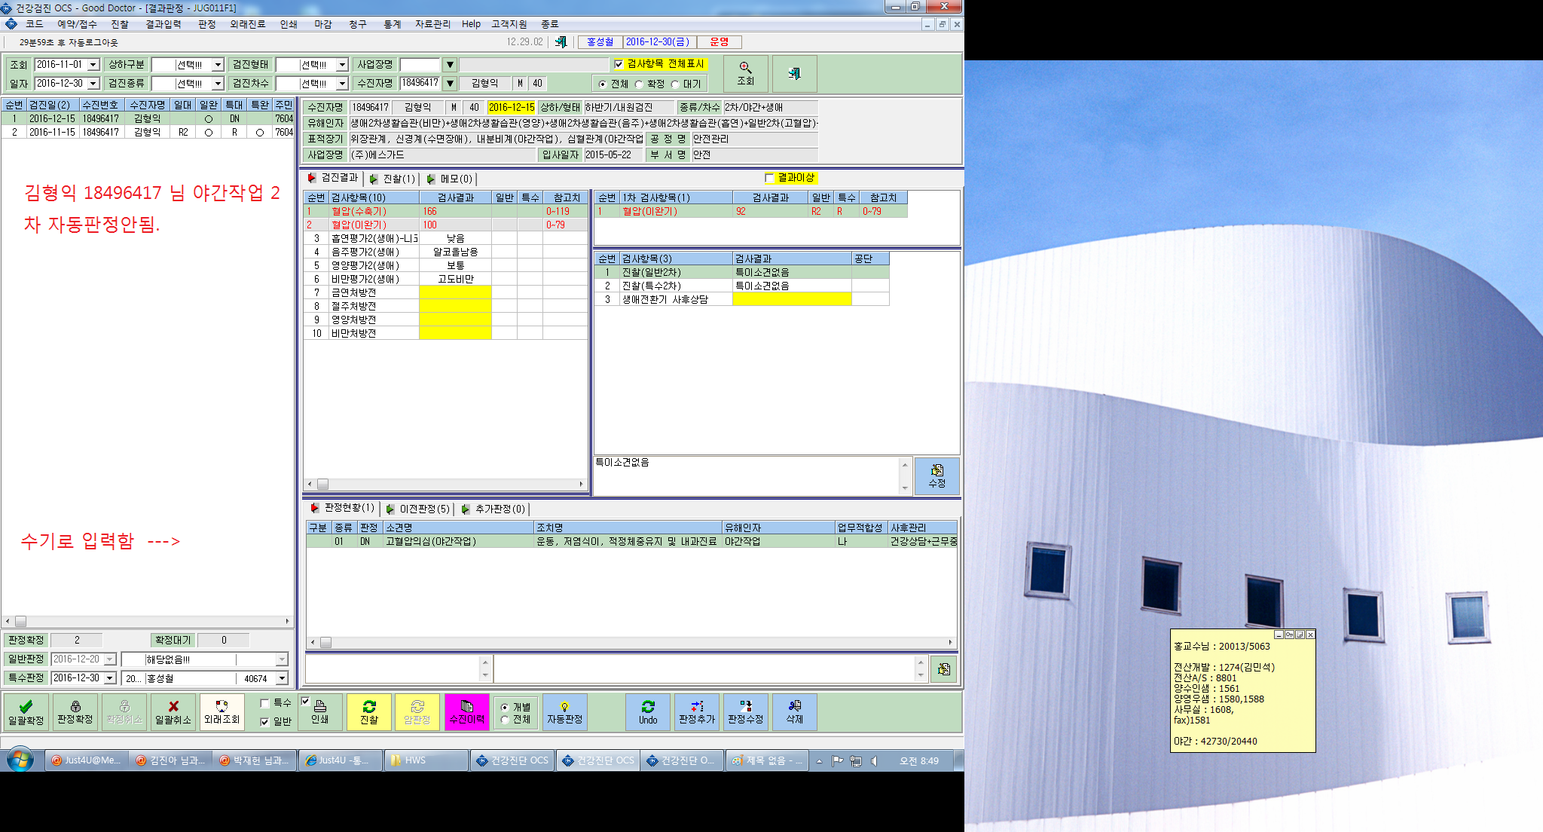Click the 일괄확정 green checkmark button
1543x832 pixels.
point(26,712)
